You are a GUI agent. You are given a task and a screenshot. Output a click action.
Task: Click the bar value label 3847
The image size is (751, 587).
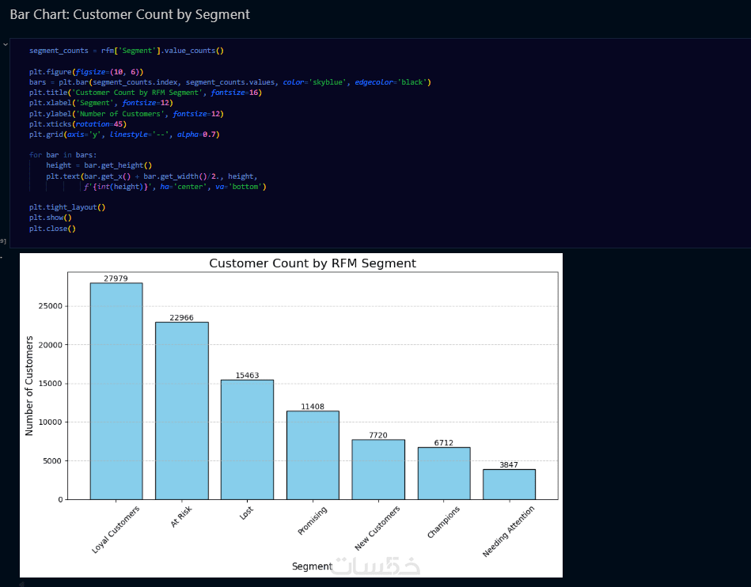coord(509,465)
